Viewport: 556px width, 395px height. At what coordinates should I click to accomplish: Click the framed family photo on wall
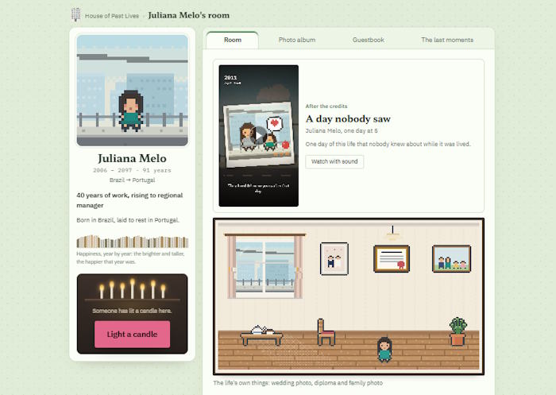(x=451, y=259)
